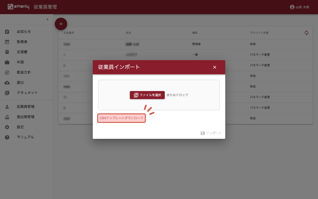Click the 勤怠方針 compass icon
318x199 pixels.
tap(7, 72)
